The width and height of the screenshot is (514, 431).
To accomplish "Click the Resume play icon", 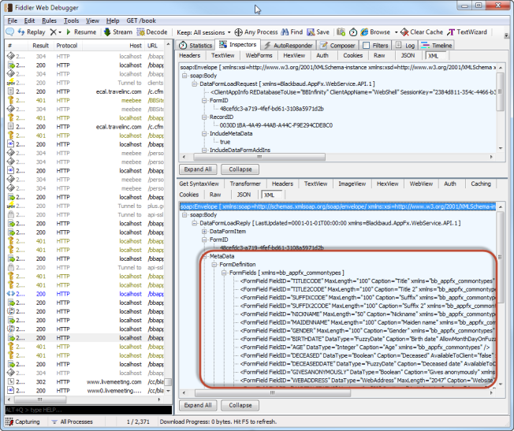I will click(x=69, y=32).
